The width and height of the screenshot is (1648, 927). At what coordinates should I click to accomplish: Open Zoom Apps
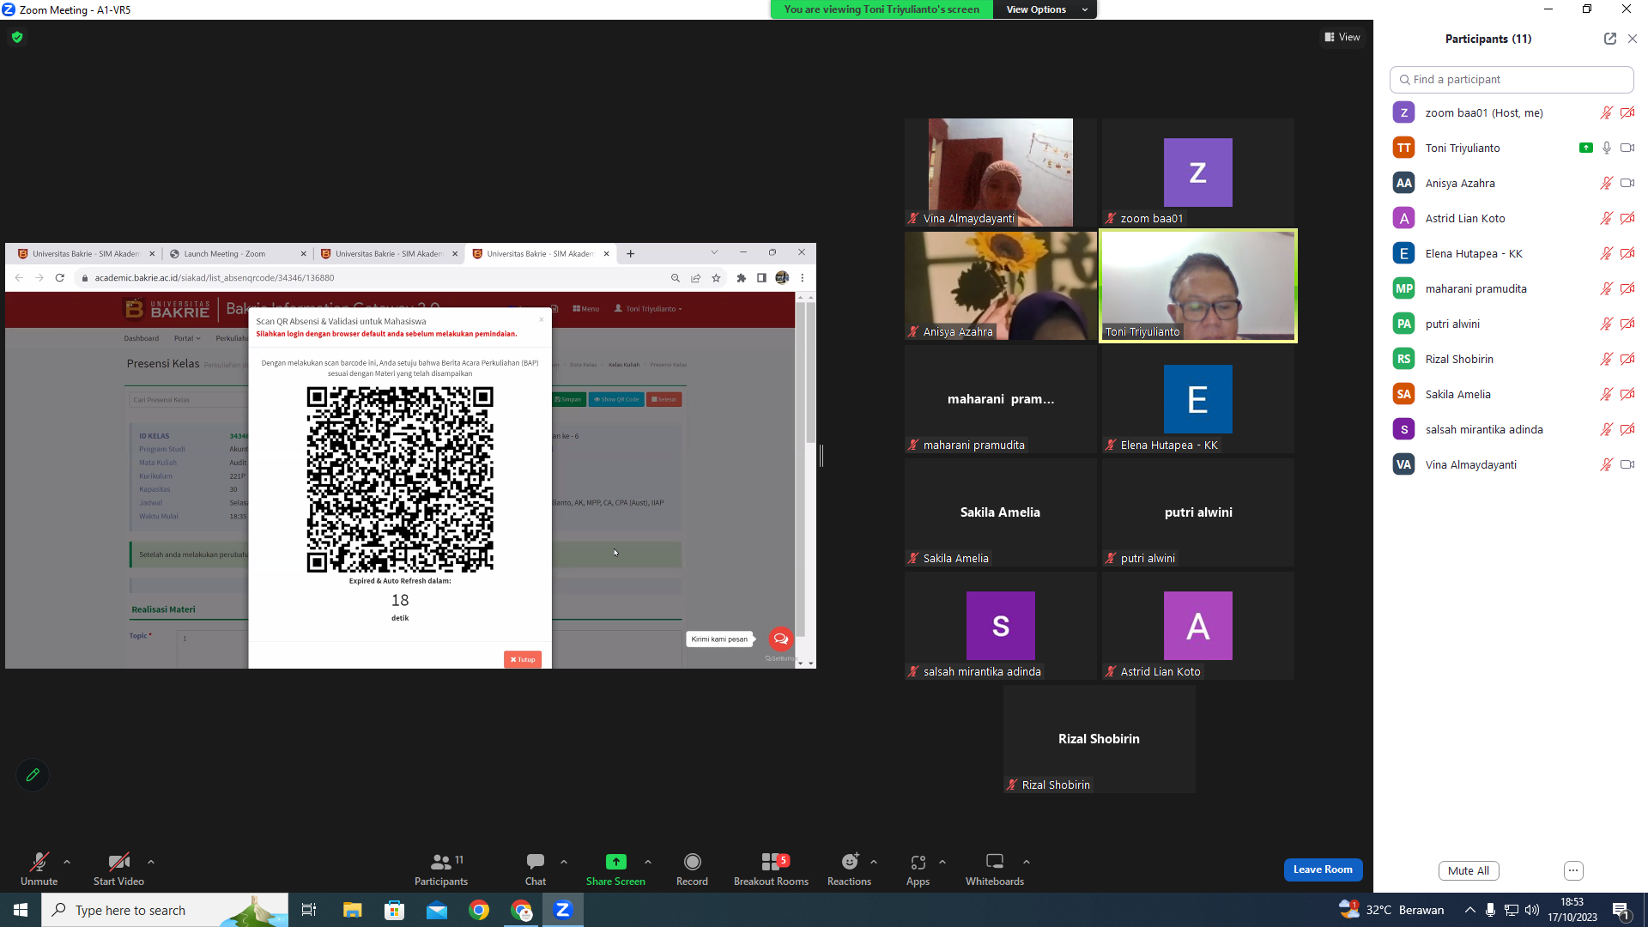pos(918,869)
